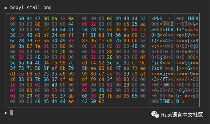Screen dimensions: 210x124
Task: Click the ASCII text "××××{××R"
Action: 187,41
